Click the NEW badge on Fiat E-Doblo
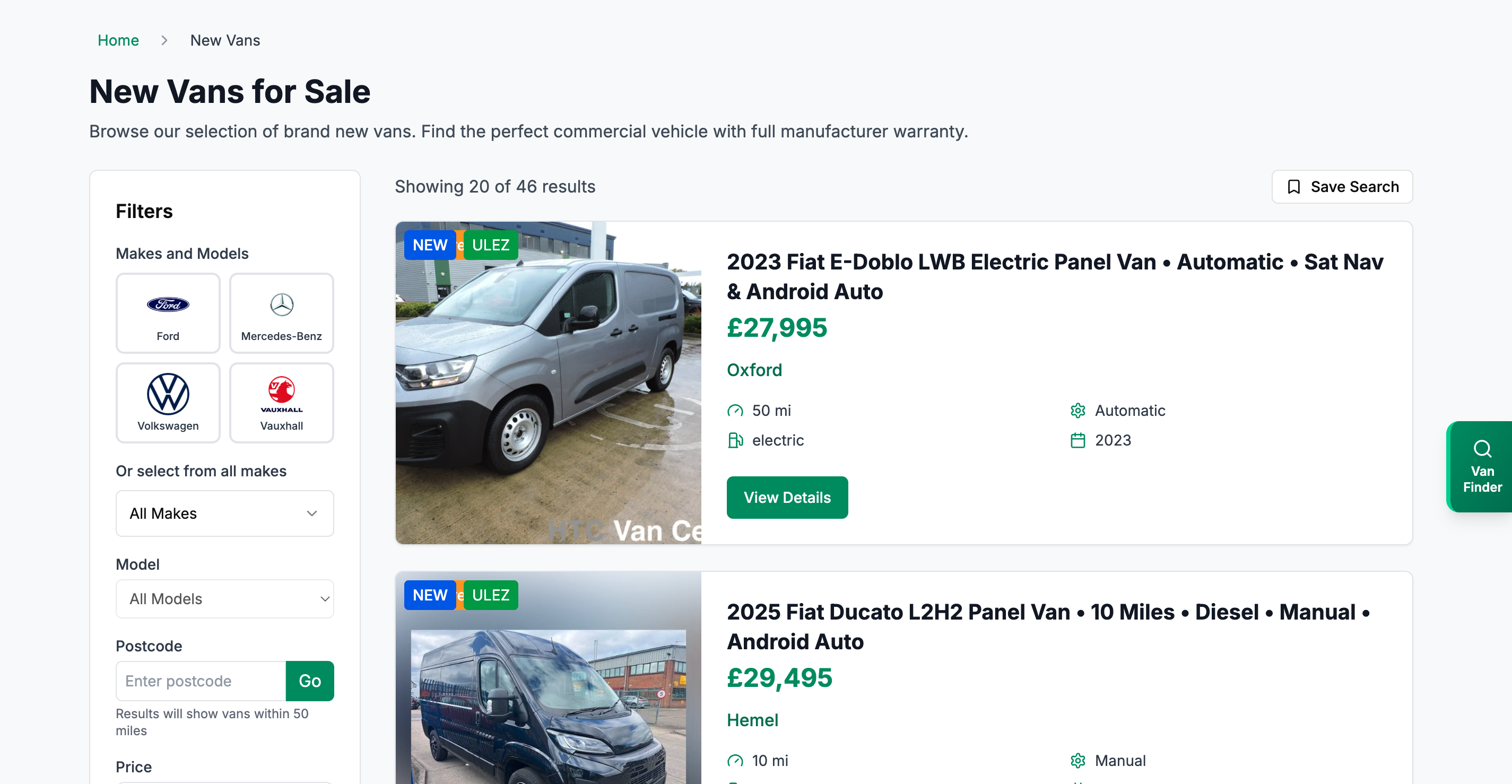 coord(430,245)
